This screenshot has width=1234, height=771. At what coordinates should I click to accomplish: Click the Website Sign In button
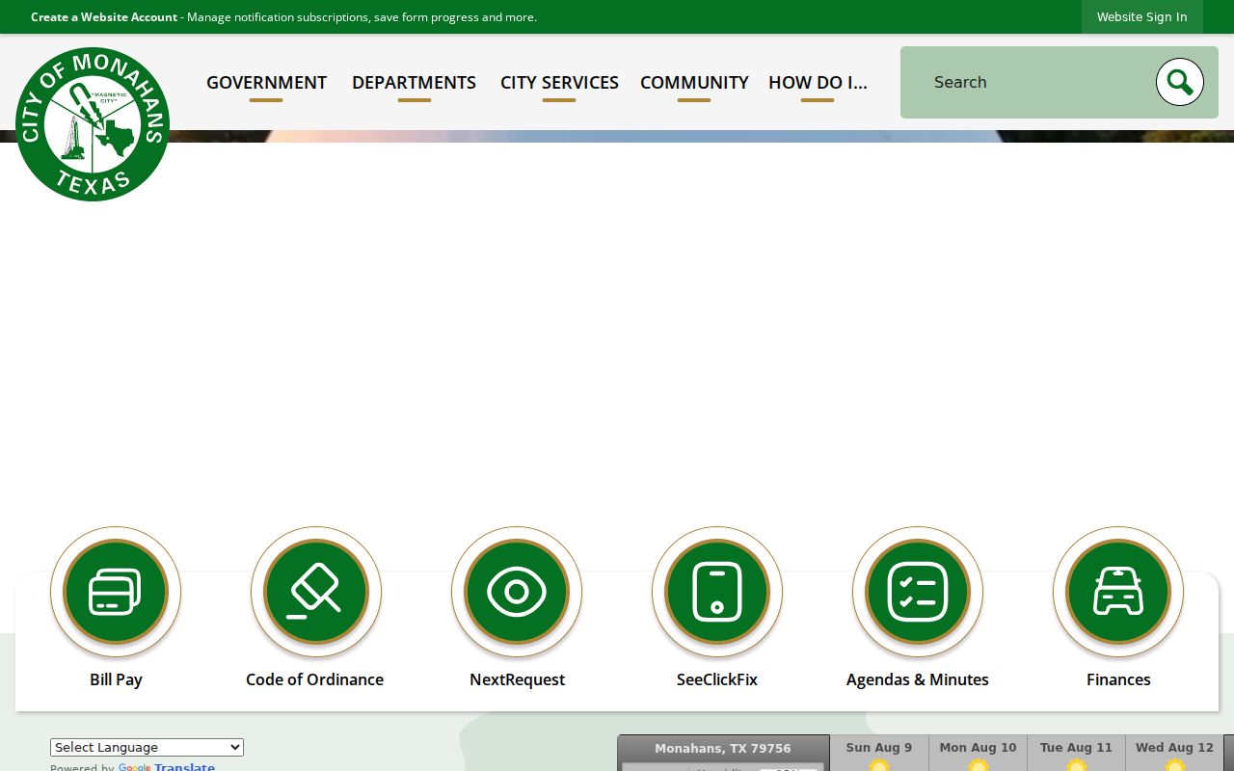click(x=1141, y=17)
